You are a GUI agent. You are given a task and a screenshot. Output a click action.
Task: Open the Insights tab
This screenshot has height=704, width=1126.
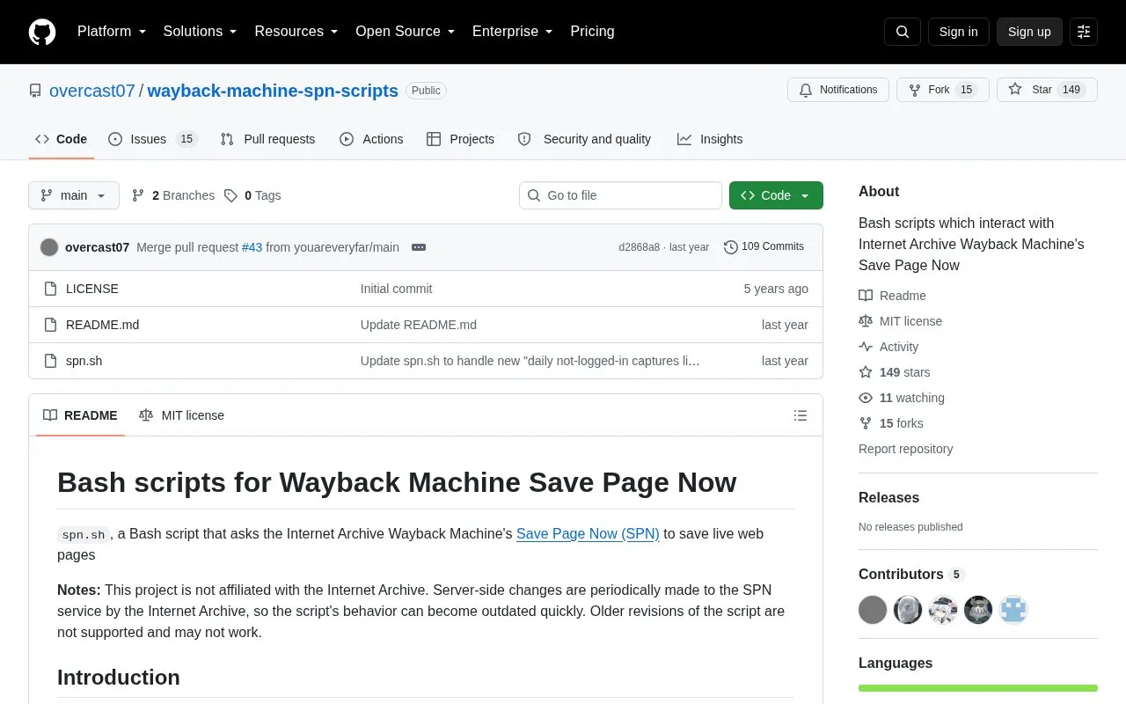tap(710, 139)
